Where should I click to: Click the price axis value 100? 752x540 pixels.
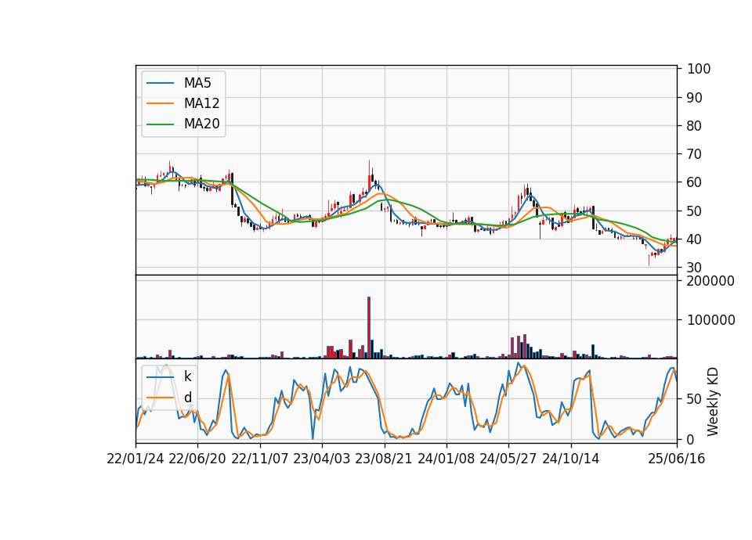[x=699, y=69]
